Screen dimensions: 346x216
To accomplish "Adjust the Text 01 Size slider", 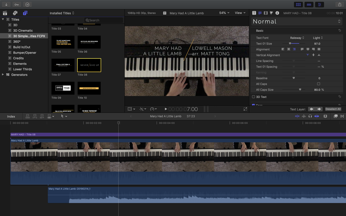I will [290, 44].
